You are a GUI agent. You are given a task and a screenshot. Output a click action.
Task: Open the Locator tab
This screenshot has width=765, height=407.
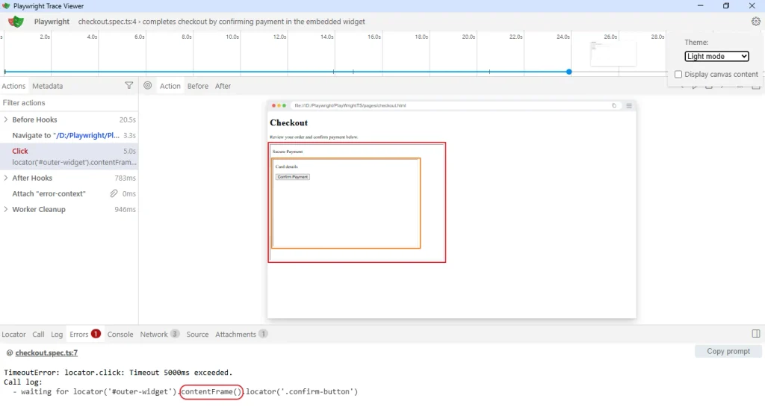coord(13,335)
